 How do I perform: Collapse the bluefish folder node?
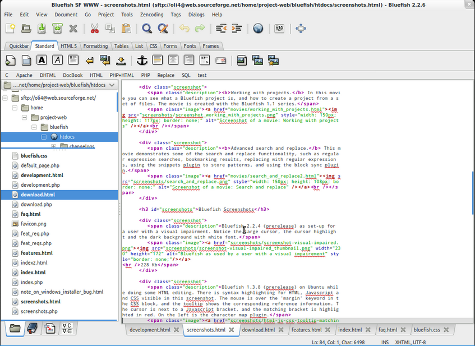pyautogui.click(x=34, y=127)
